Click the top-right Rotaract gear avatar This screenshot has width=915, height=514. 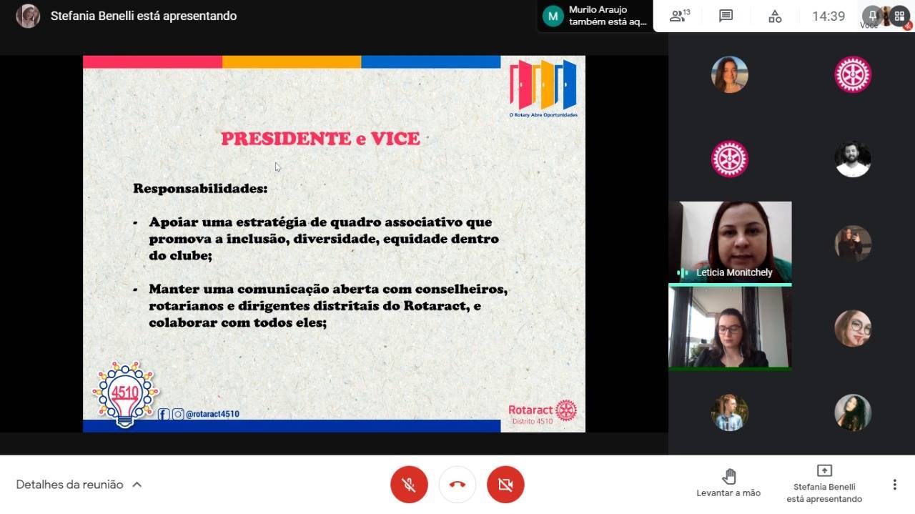pos(853,74)
